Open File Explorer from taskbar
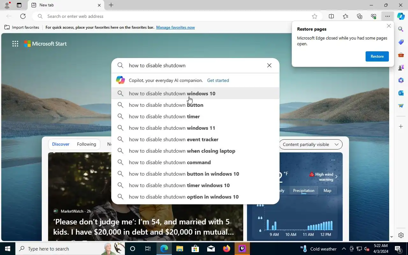The height and width of the screenshot is (255, 408). [x=179, y=249]
